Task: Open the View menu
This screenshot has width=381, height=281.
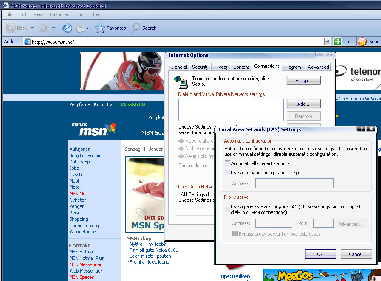Action: (38, 14)
